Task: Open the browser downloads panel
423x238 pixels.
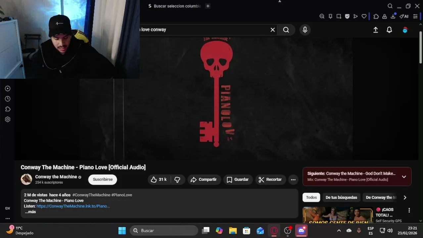Action: coord(393,16)
